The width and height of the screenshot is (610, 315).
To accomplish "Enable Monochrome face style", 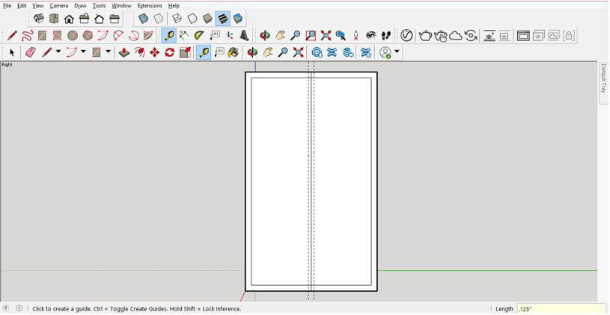I will click(238, 18).
